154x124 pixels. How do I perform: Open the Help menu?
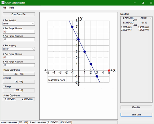[12, 8]
